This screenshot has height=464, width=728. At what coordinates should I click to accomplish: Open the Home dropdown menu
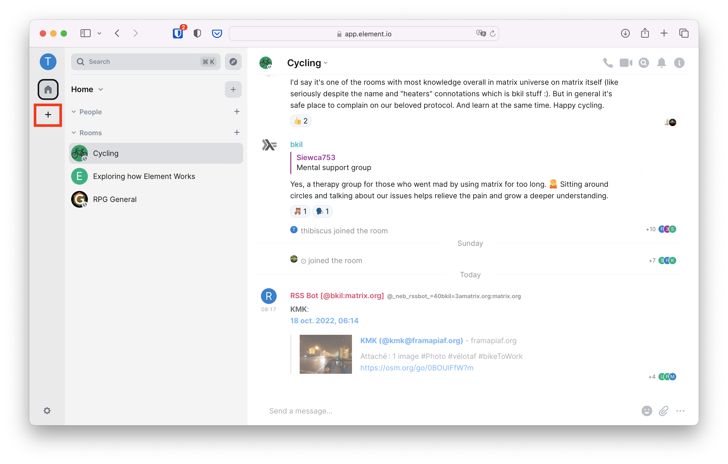(x=87, y=89)
